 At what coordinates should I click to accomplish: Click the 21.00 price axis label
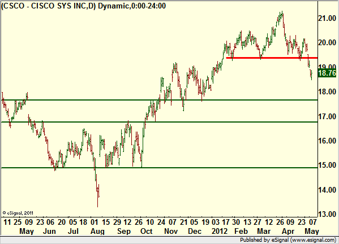tap(327, 19)
